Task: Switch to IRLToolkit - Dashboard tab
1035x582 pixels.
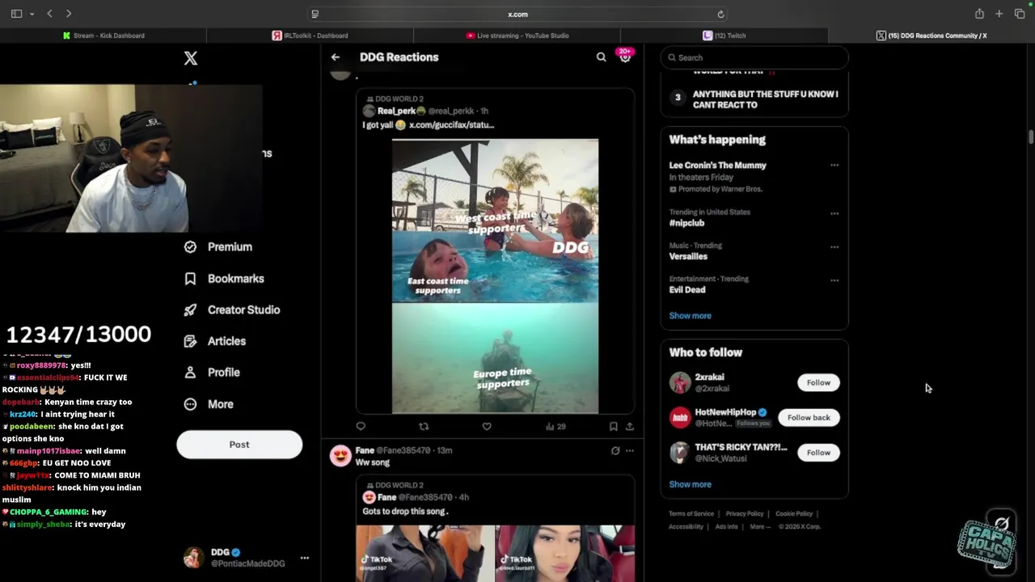Action: pyautogui.click(x=310, y=36)
